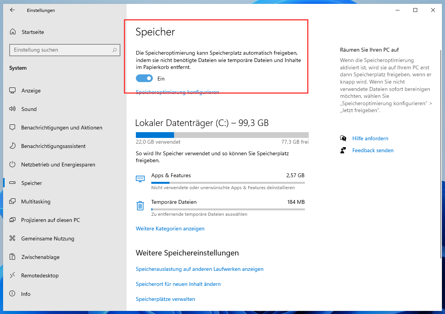Screen dimensions: 445x314
Task: Open Remotedesktop settings
Action: pos(40,275)
